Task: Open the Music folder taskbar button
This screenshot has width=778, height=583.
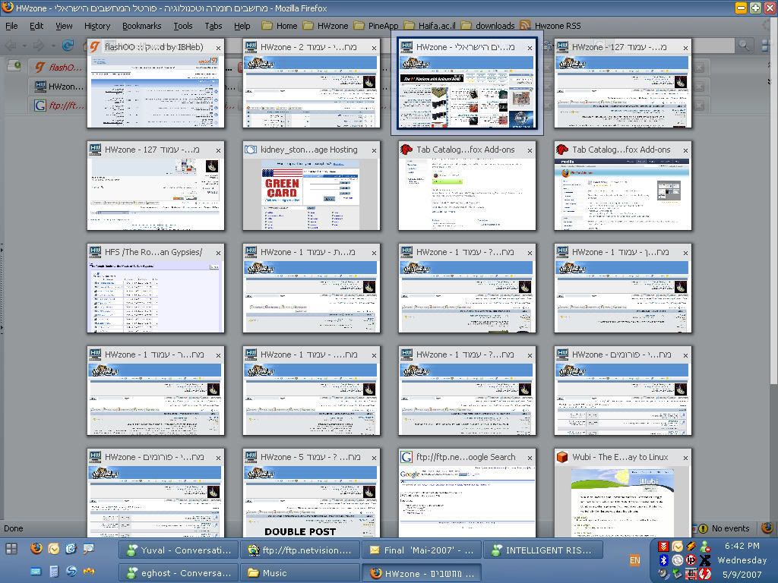Action: click(300, 572)
